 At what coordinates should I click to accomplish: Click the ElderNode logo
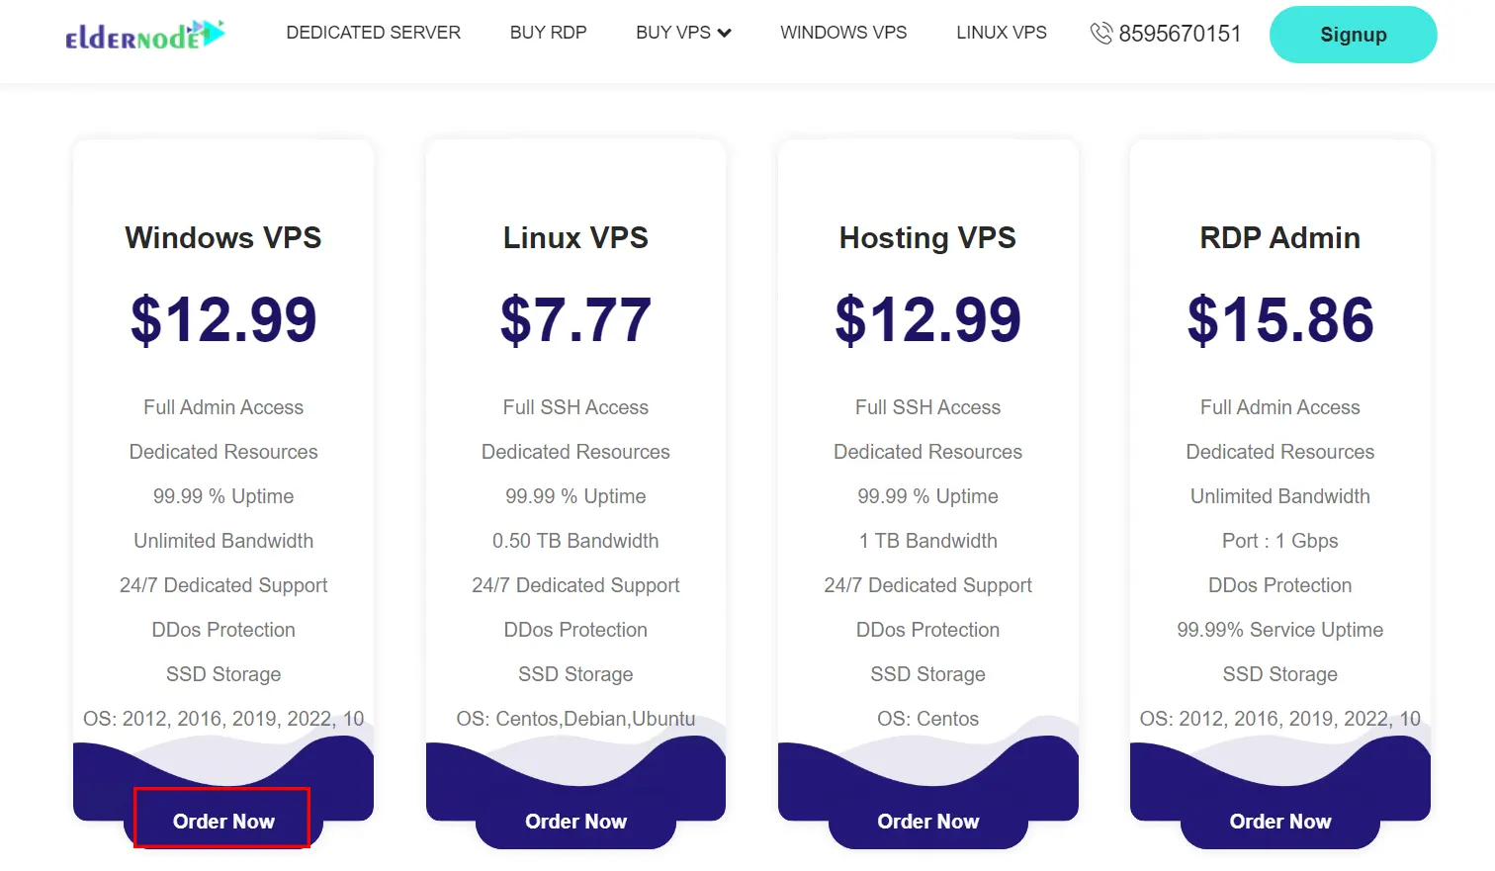pos(143,33)
